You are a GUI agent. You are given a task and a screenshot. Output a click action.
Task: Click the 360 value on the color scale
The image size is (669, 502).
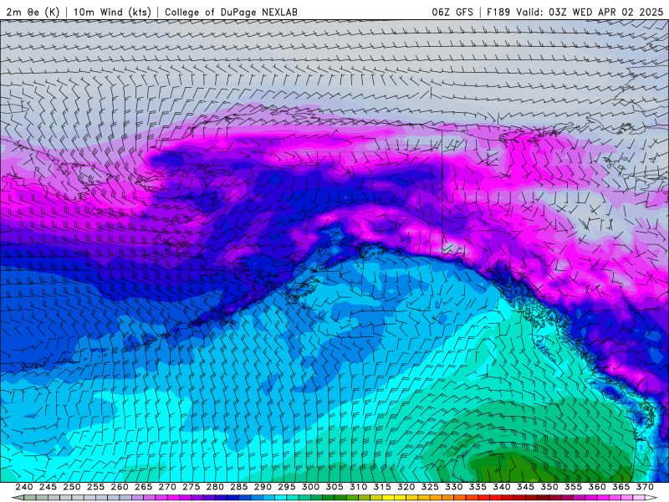tap(597, 487)
